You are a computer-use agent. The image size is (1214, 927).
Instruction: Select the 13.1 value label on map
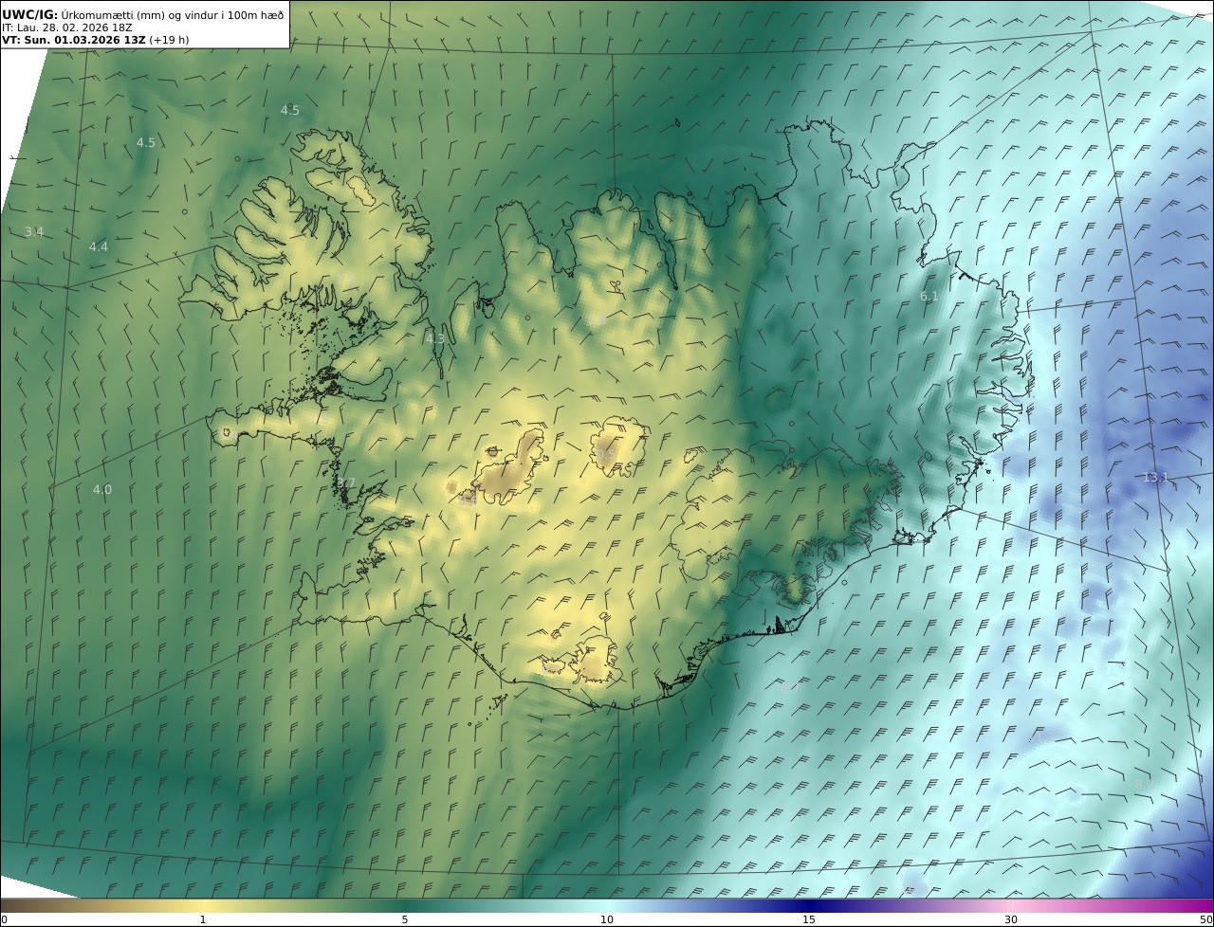pos(1155,478)
